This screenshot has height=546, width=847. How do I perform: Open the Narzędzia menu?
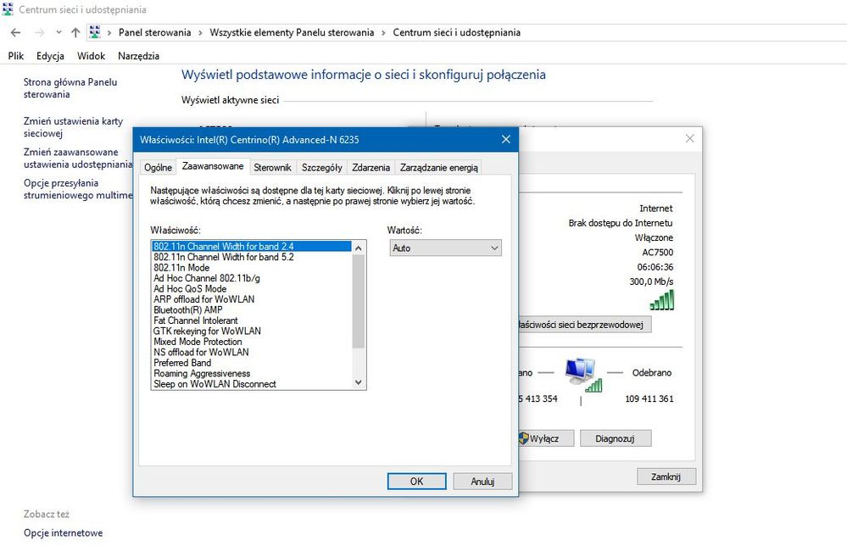pos(139,56)
